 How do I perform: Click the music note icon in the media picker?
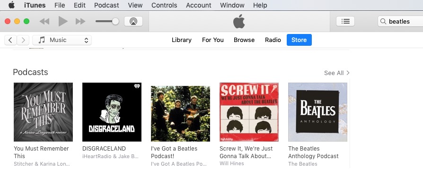coord(42,40)
